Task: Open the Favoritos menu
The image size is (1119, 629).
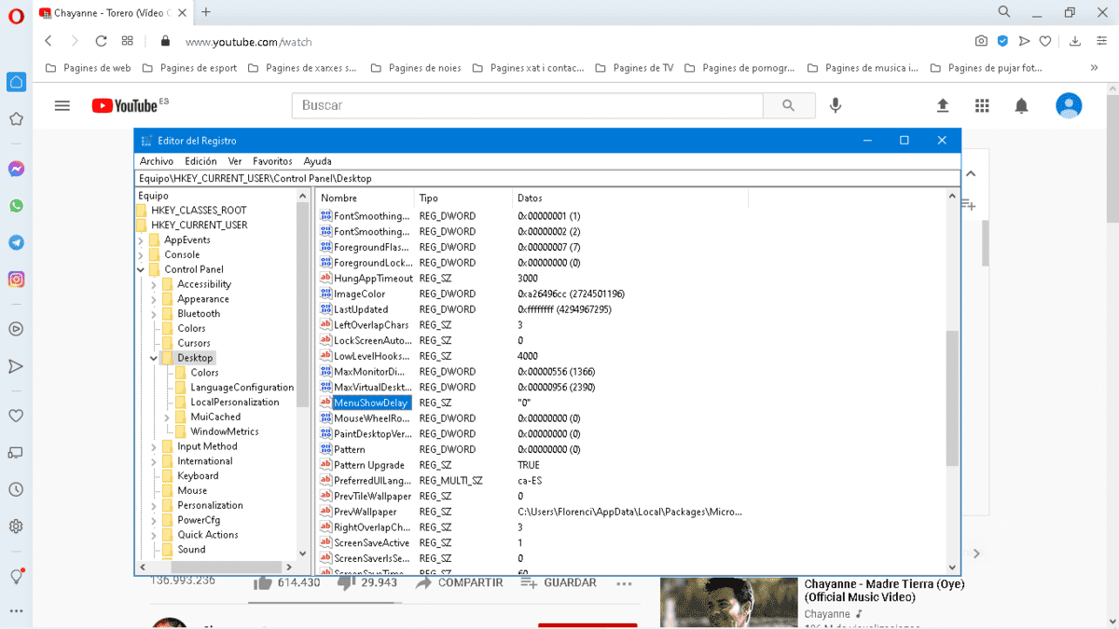Action: click(272, 161)
